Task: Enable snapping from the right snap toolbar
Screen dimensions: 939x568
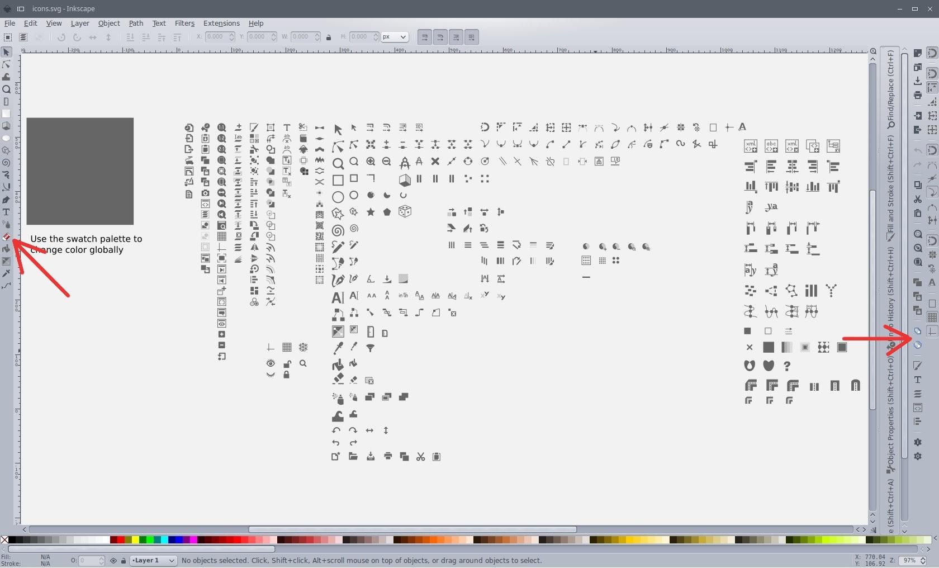Action: tap(932, 54)
